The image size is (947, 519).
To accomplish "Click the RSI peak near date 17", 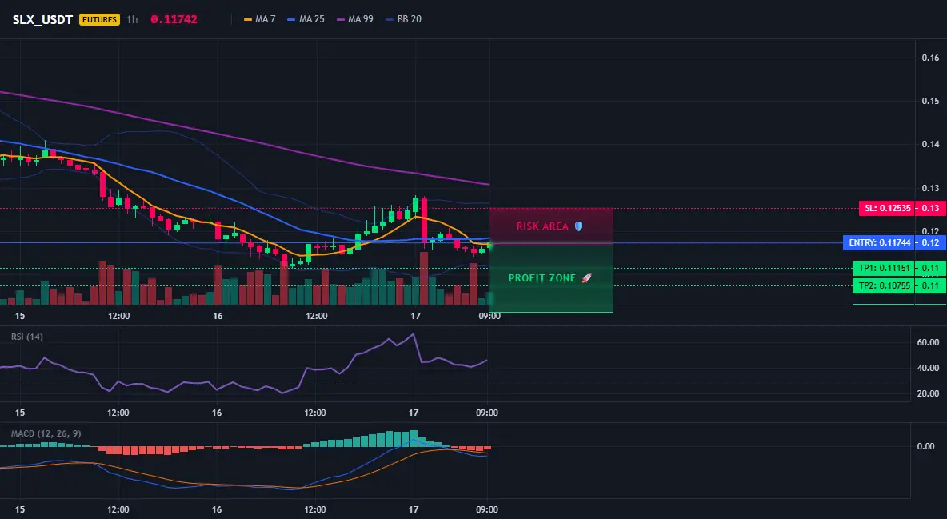I will tap(413, 334).
